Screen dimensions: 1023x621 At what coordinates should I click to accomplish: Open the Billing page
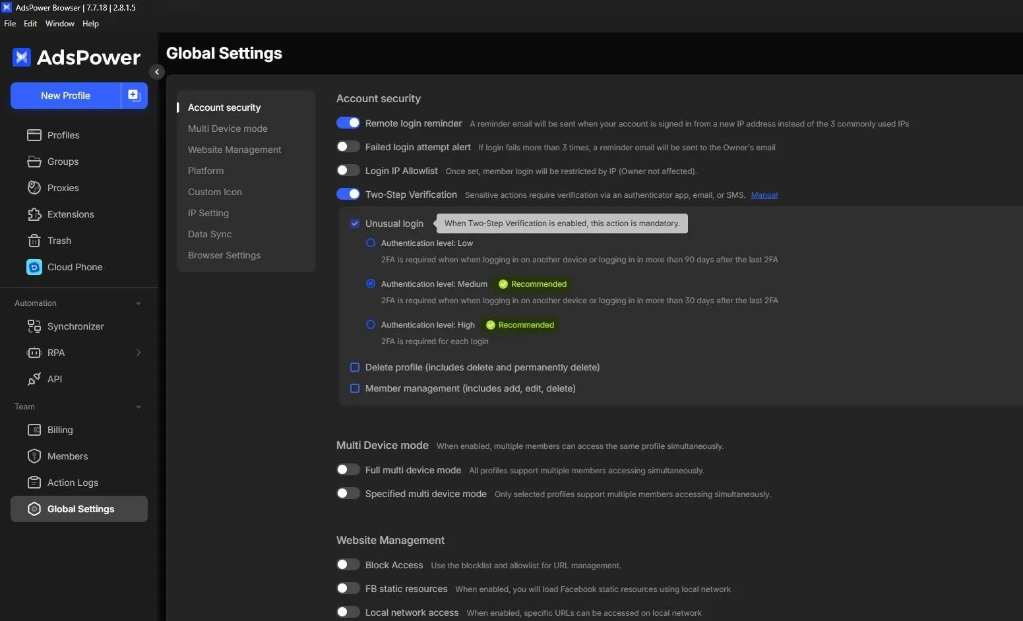point(60,430)
